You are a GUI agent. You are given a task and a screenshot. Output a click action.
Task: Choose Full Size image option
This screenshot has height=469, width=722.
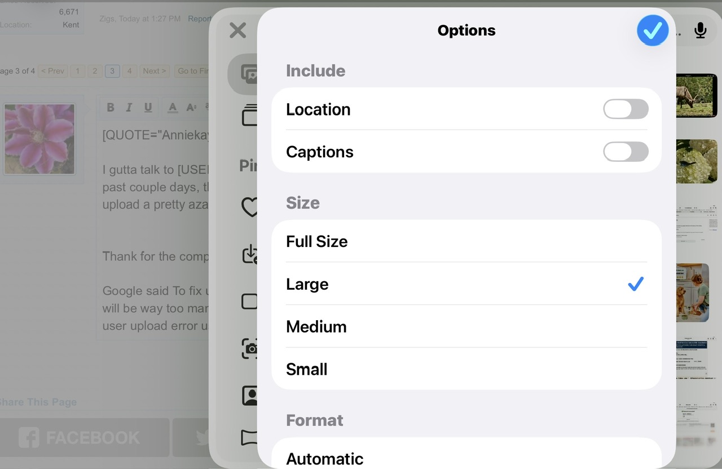click(x=466, y=241)
